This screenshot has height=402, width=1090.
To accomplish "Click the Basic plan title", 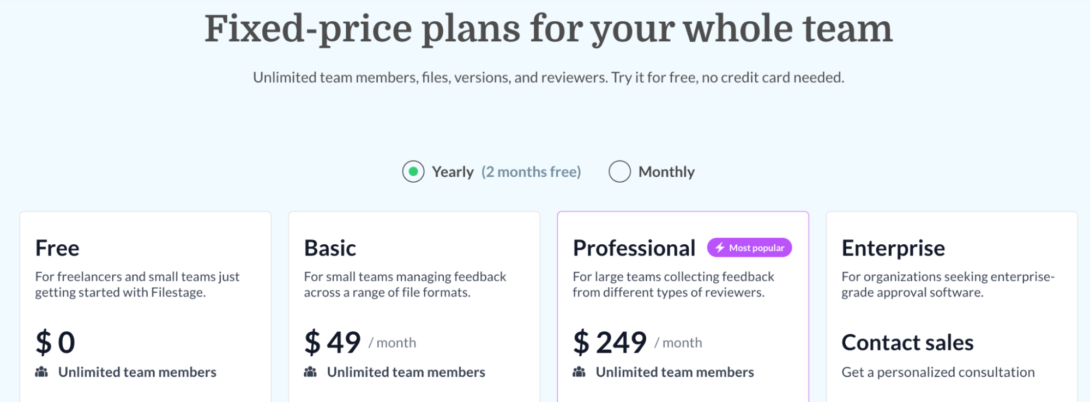I will click(x=330, y=248).
